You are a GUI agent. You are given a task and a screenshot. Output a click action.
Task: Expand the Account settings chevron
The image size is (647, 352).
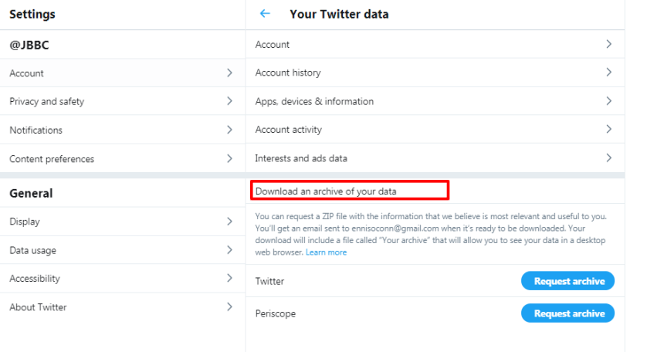229,73
